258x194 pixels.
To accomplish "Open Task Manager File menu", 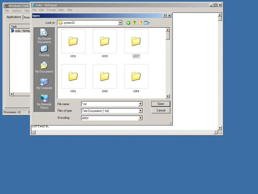I will click(7, 11).
